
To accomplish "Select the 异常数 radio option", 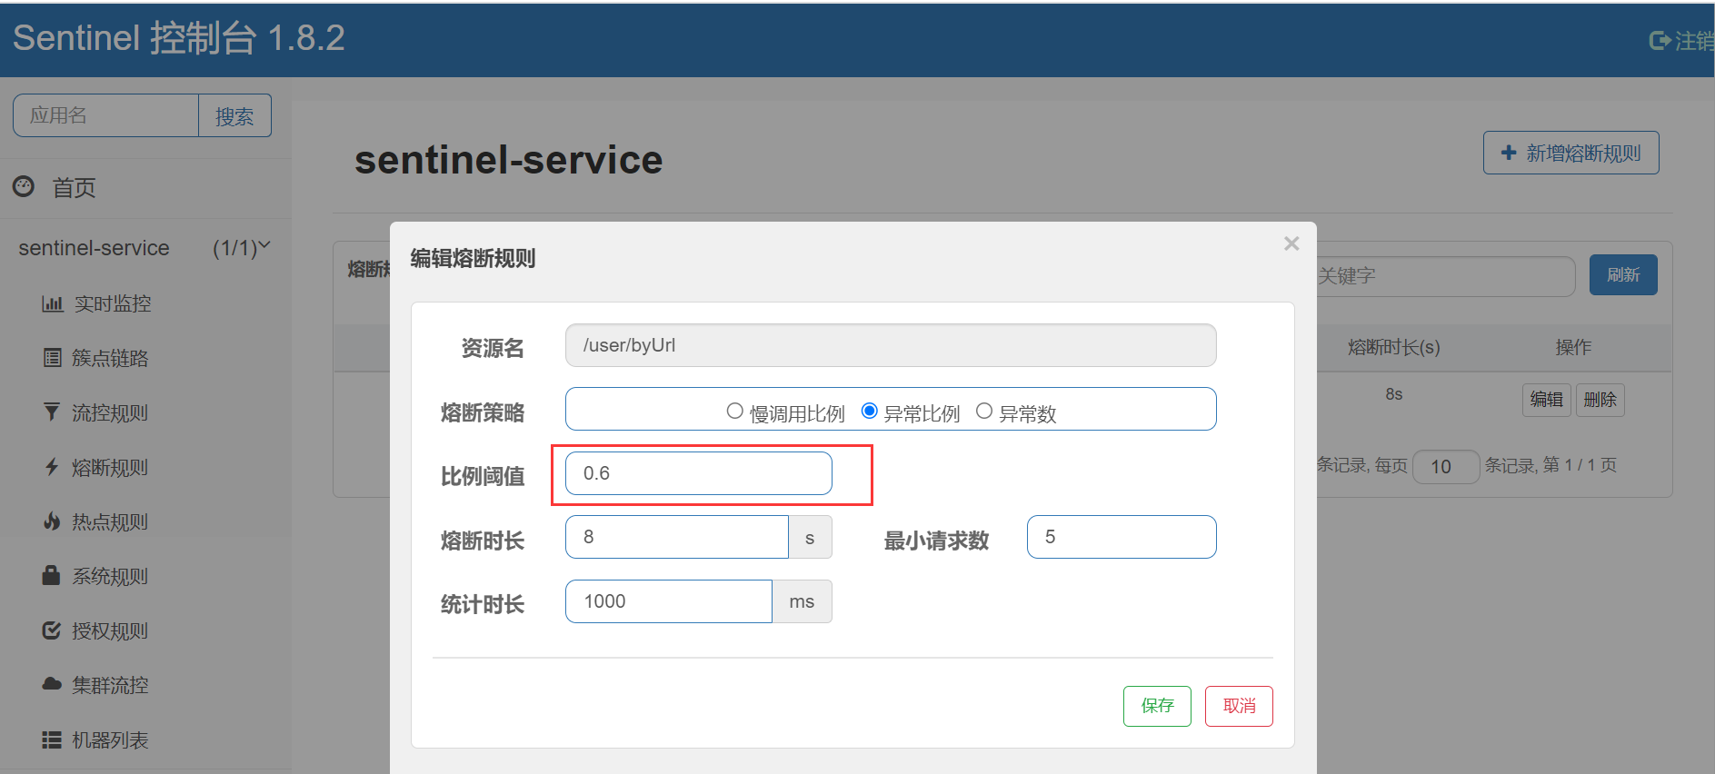I will (984, 411).
